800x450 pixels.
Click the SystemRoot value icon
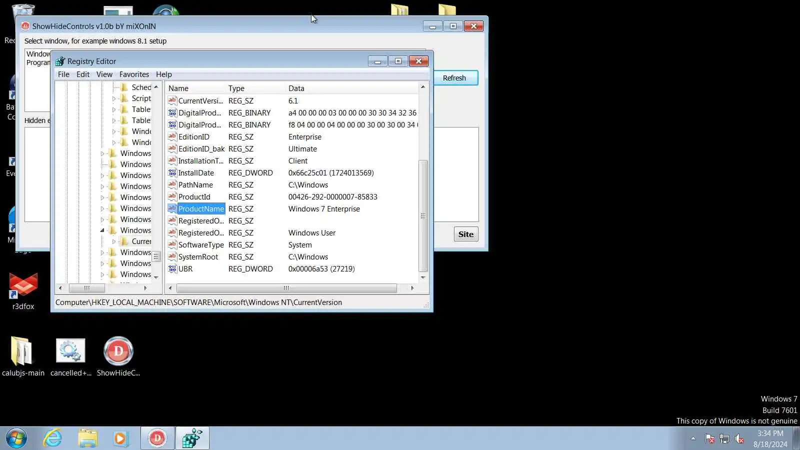click(172, 256)
